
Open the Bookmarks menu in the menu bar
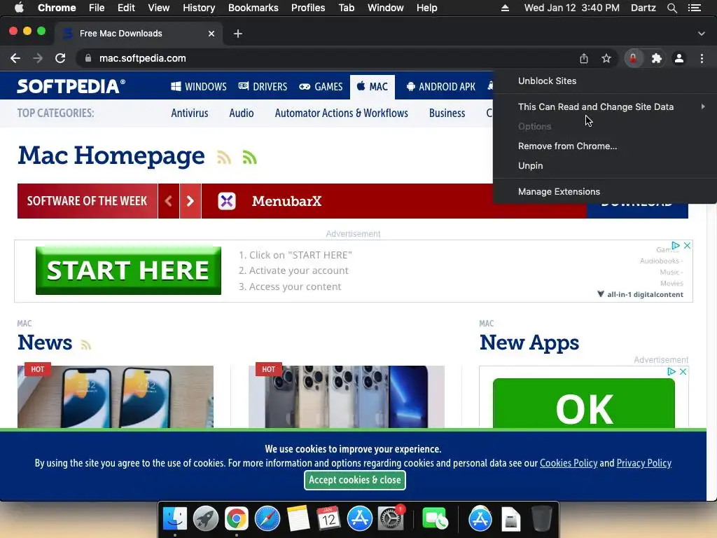(253, 8)
